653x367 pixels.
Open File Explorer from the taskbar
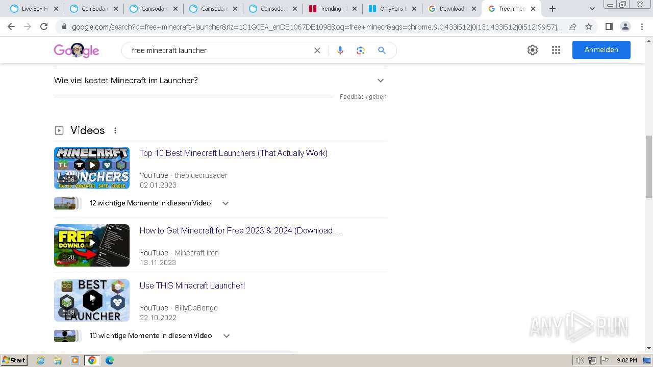tap(58, 360)
